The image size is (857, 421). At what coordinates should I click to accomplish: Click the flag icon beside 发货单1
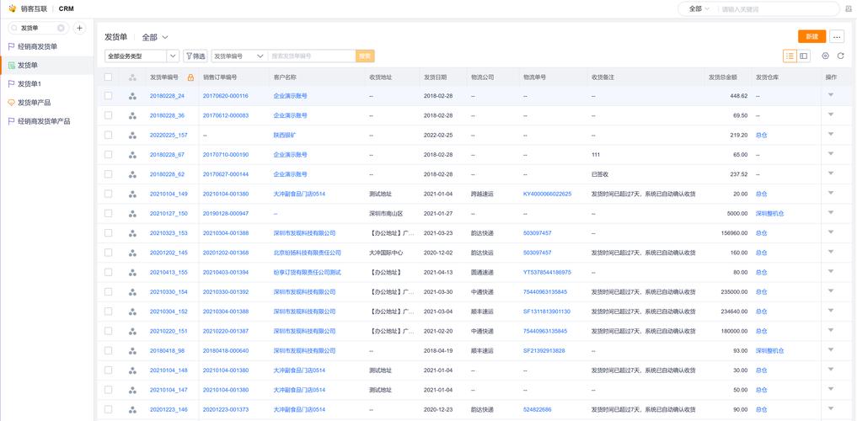(11, 84)
